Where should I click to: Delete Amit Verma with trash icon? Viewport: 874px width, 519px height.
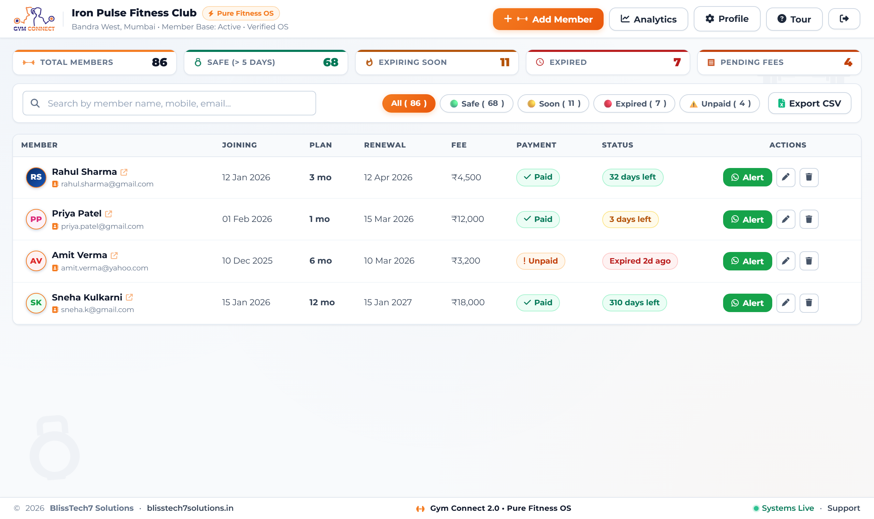pyautogui.click(x=809, y=261)
